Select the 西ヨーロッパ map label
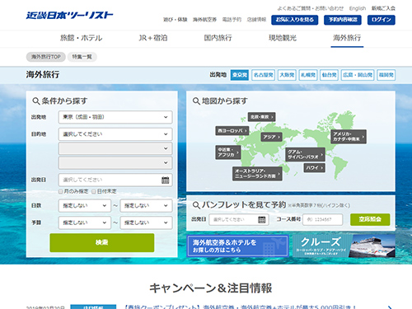 (232, 130)
